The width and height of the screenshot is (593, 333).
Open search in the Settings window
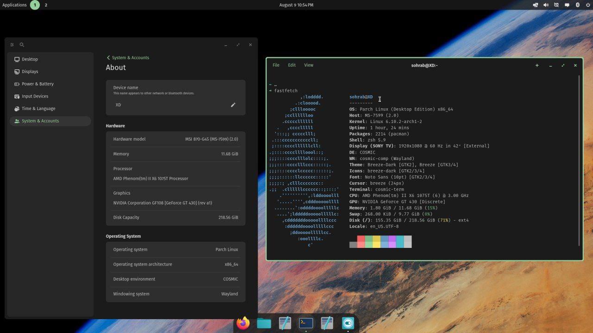22,45
